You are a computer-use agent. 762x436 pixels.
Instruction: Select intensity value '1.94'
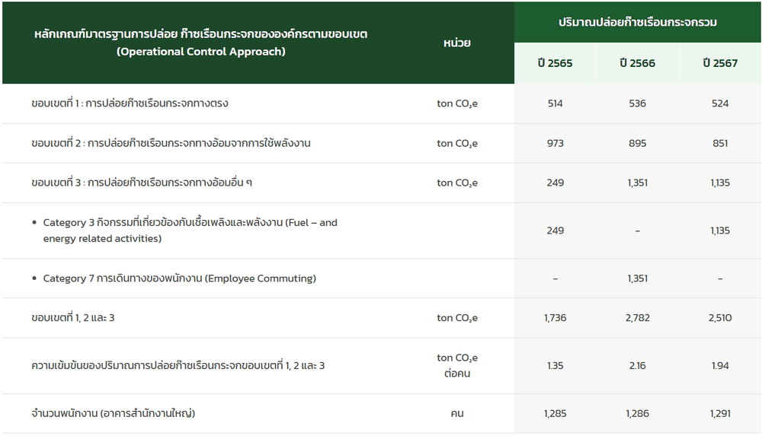tap(720, 365)
